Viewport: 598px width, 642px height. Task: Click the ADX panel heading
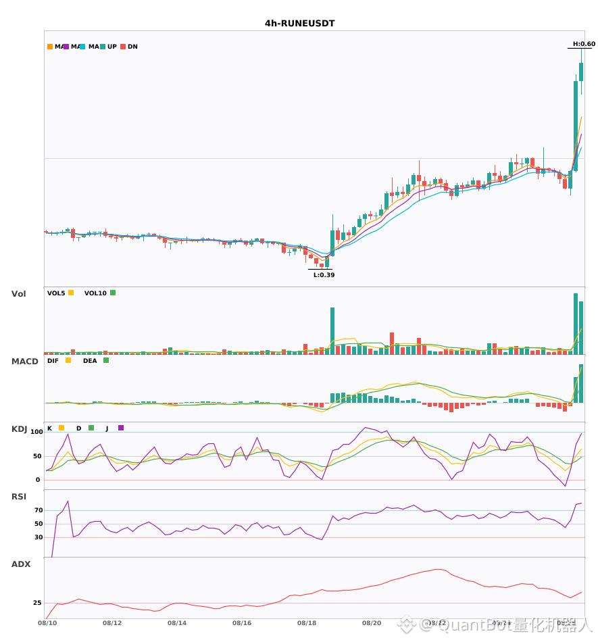21,564
